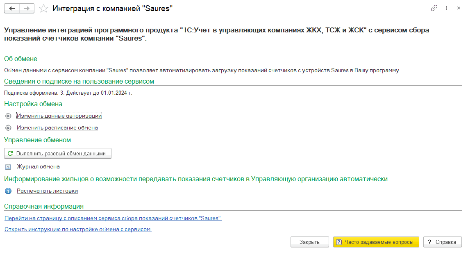Open the Saures service description page link
This screenshot has height=257, width=468.
[x=113, y=218]
